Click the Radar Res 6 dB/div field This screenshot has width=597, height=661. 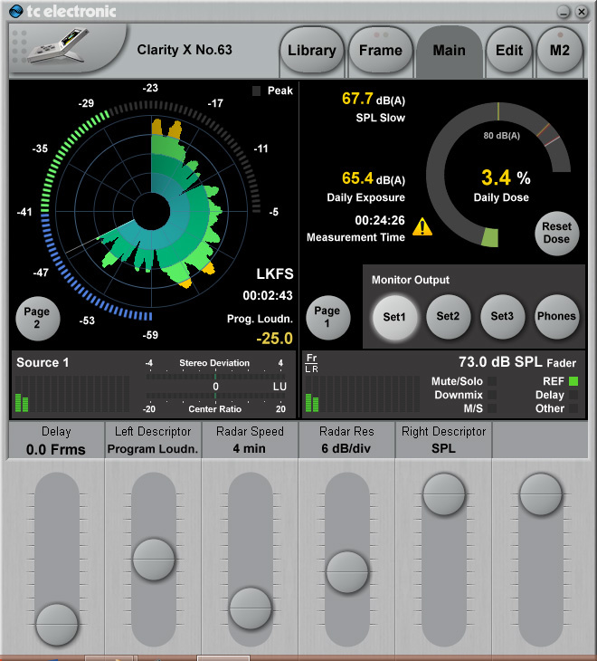(x=346, y=440)
